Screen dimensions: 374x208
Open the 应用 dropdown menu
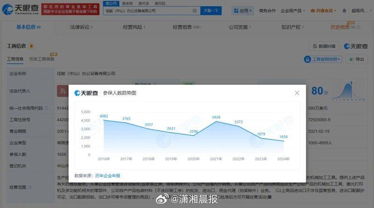[x=243, y=11]
